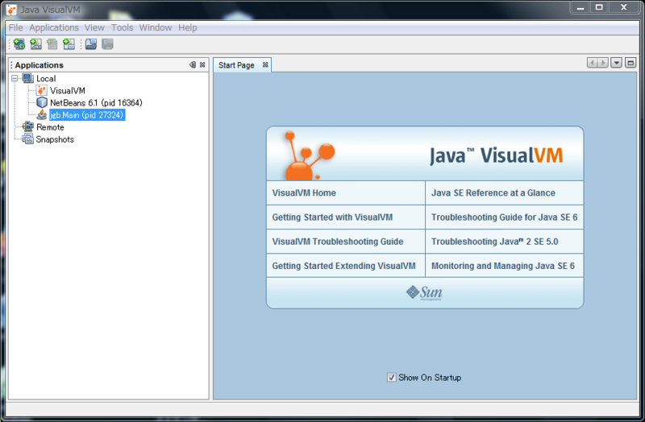This screenshot has height=422, width=645.
Task: Click the Load snapshot toolbar icon
Action: click(91, 44)
